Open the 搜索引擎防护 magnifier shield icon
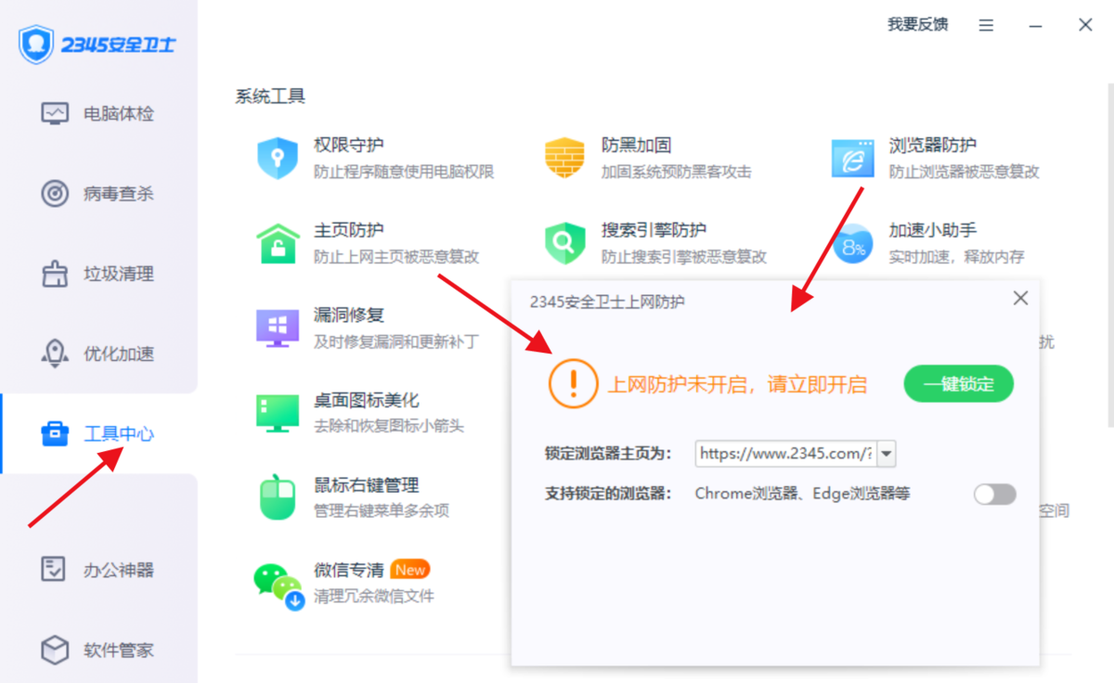The height and width of the screenshot is (683, 1114). pyautogui.click(x=564, y=243)
